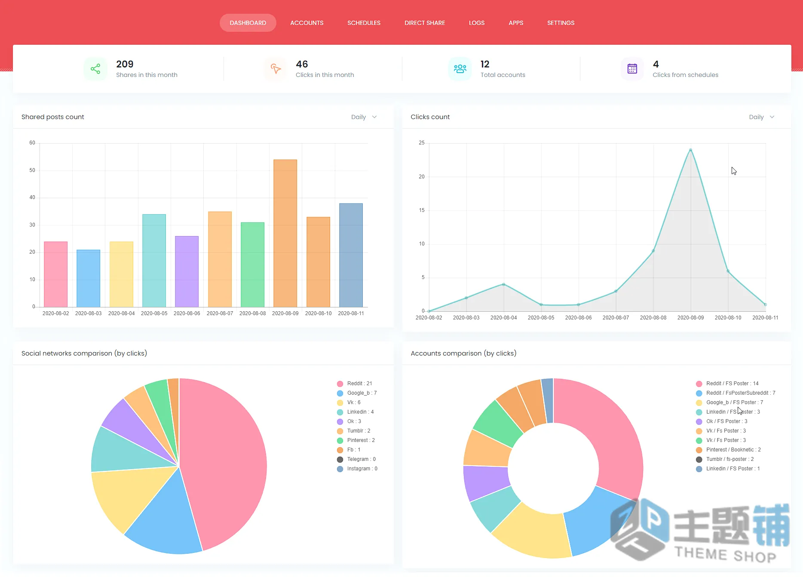The image size is (803, 577).
Task: Open the Settings menu item
Action: 561,23
